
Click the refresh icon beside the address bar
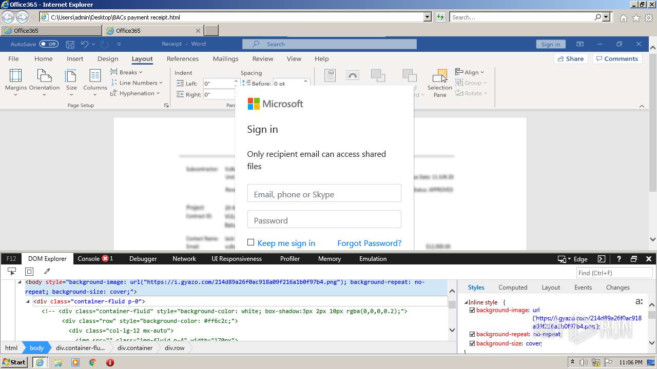[440, 17]
